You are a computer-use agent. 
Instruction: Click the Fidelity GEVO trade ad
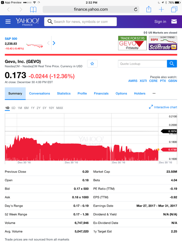click(x=132, y=43)
